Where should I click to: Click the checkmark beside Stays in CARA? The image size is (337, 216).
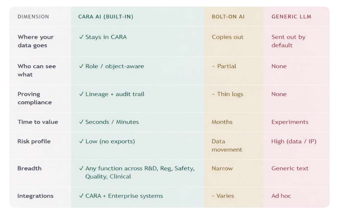(81, 37)
